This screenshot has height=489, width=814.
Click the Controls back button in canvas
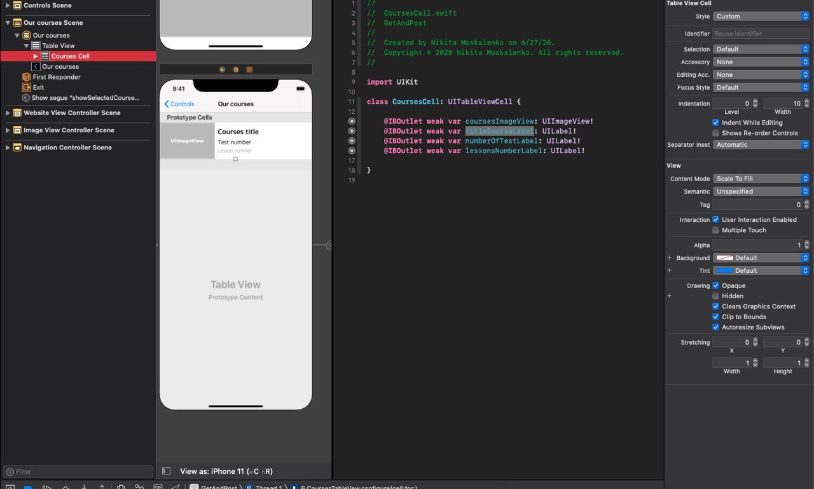(179, 104)
